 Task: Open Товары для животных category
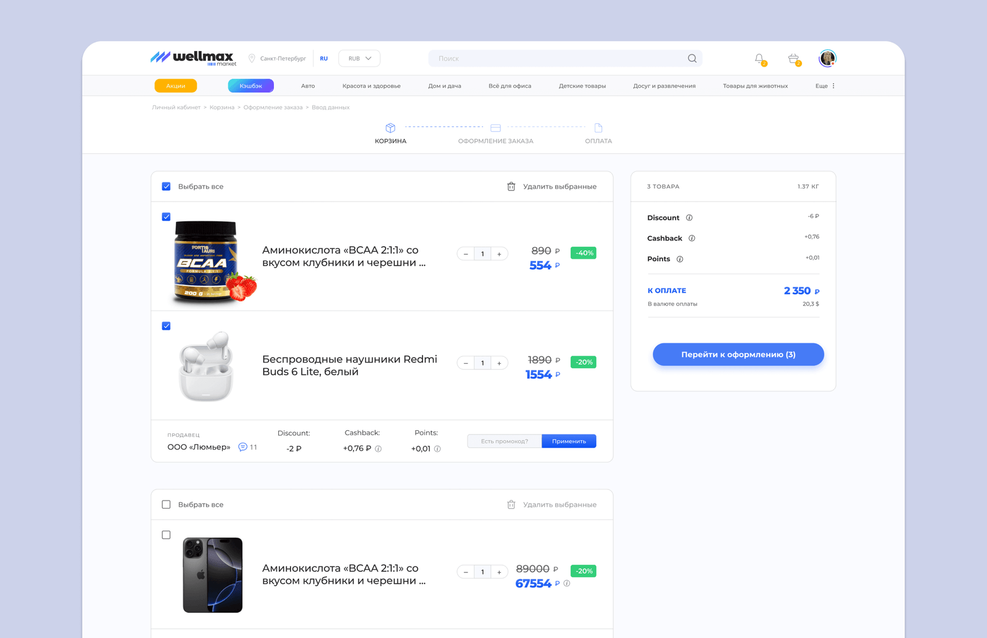755,86
